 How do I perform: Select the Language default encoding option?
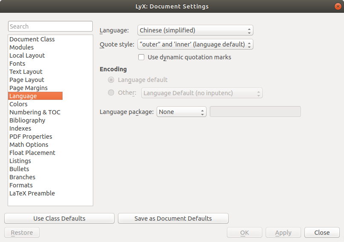[x=111, y=80]
